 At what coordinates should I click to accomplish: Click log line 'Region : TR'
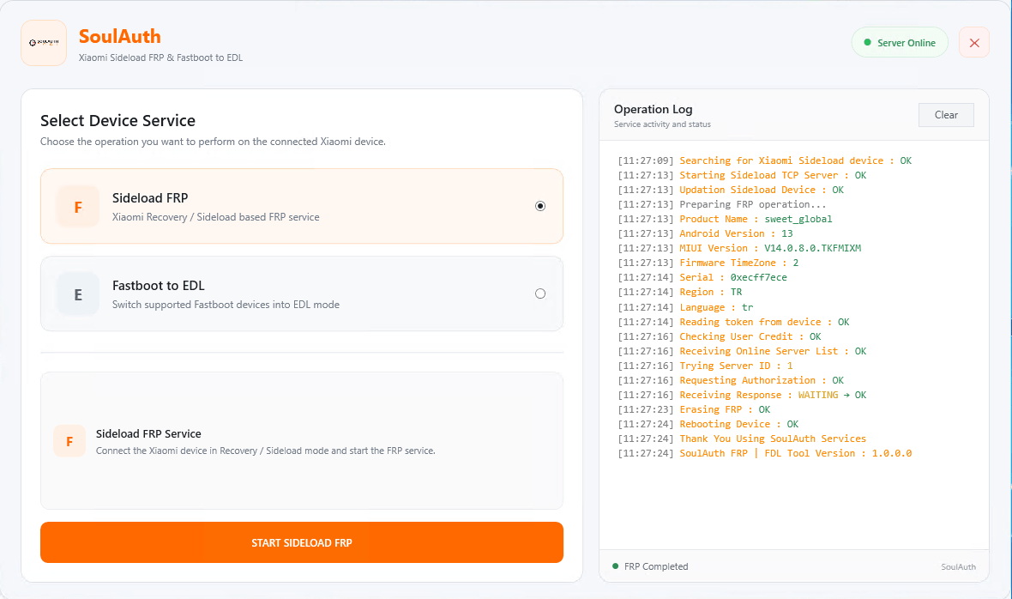[x=679, y=292]
